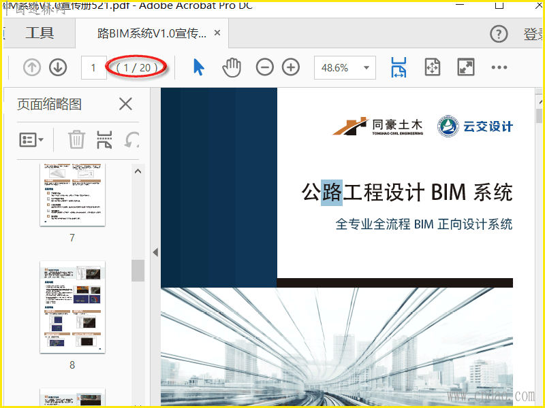Image resolution: width=545 pixels, height=408 pixels.
Task: Switch to the 工具 tab
Action: point(40,33)
